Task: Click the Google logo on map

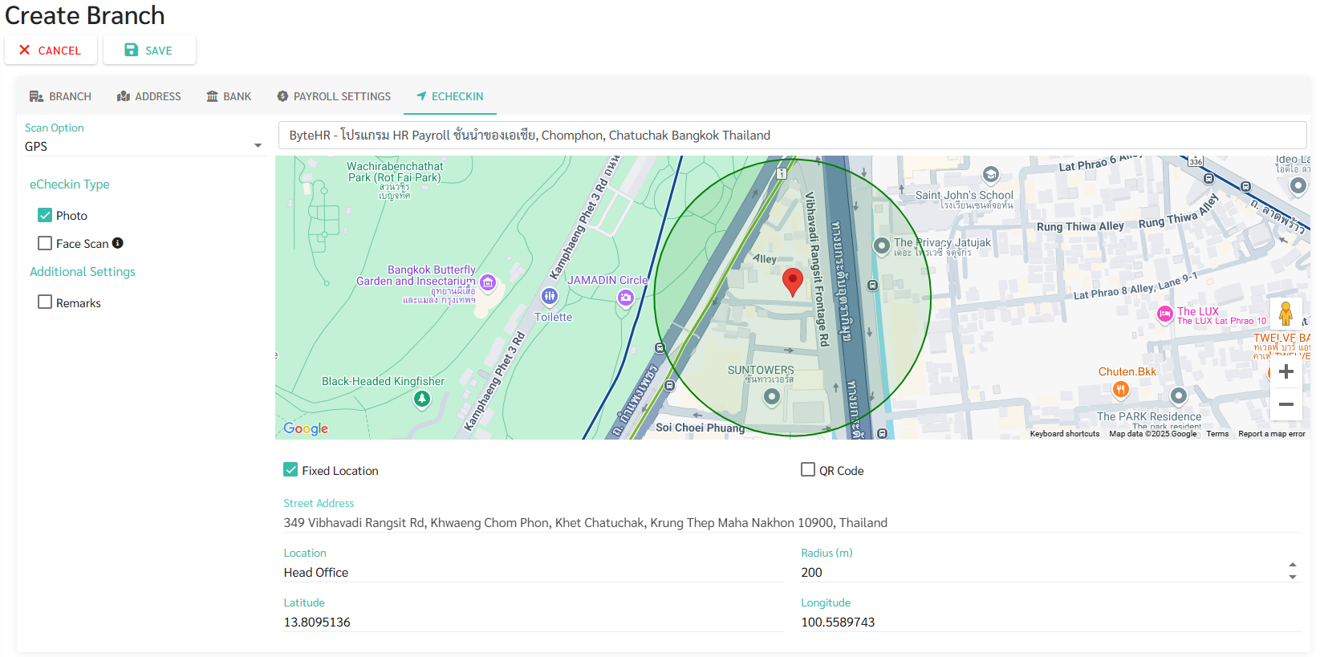Action: (x=306, y=428)
